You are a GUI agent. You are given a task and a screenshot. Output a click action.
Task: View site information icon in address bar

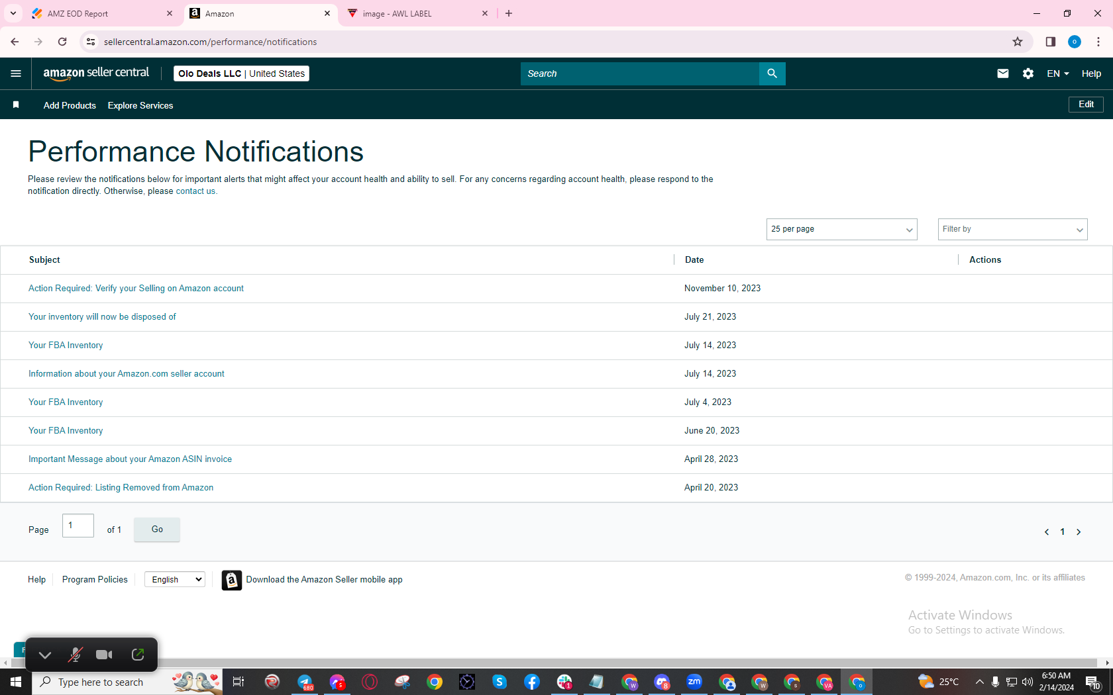91,42
